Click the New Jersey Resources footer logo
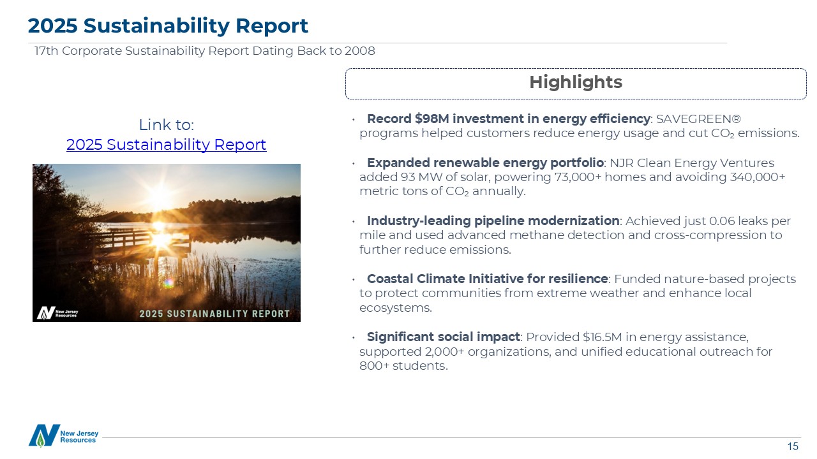817x459 pixels. click(x=64, y=436)
